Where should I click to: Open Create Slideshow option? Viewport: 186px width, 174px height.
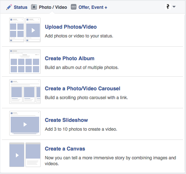coord(66,120)
